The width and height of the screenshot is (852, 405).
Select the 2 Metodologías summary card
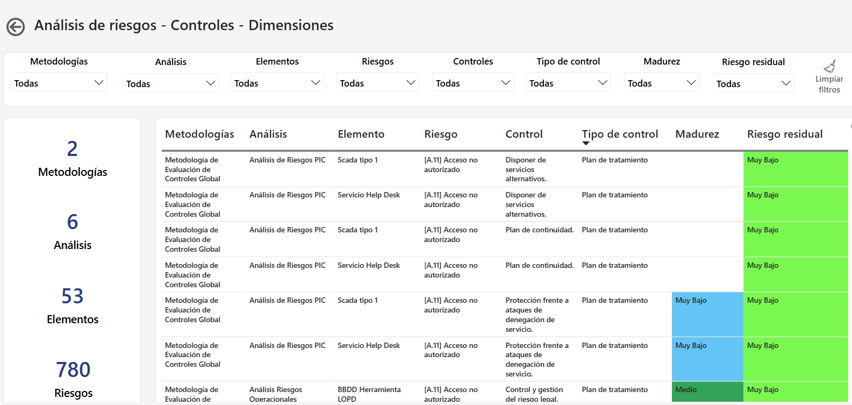pyautogui.click(x=73, y=158)
